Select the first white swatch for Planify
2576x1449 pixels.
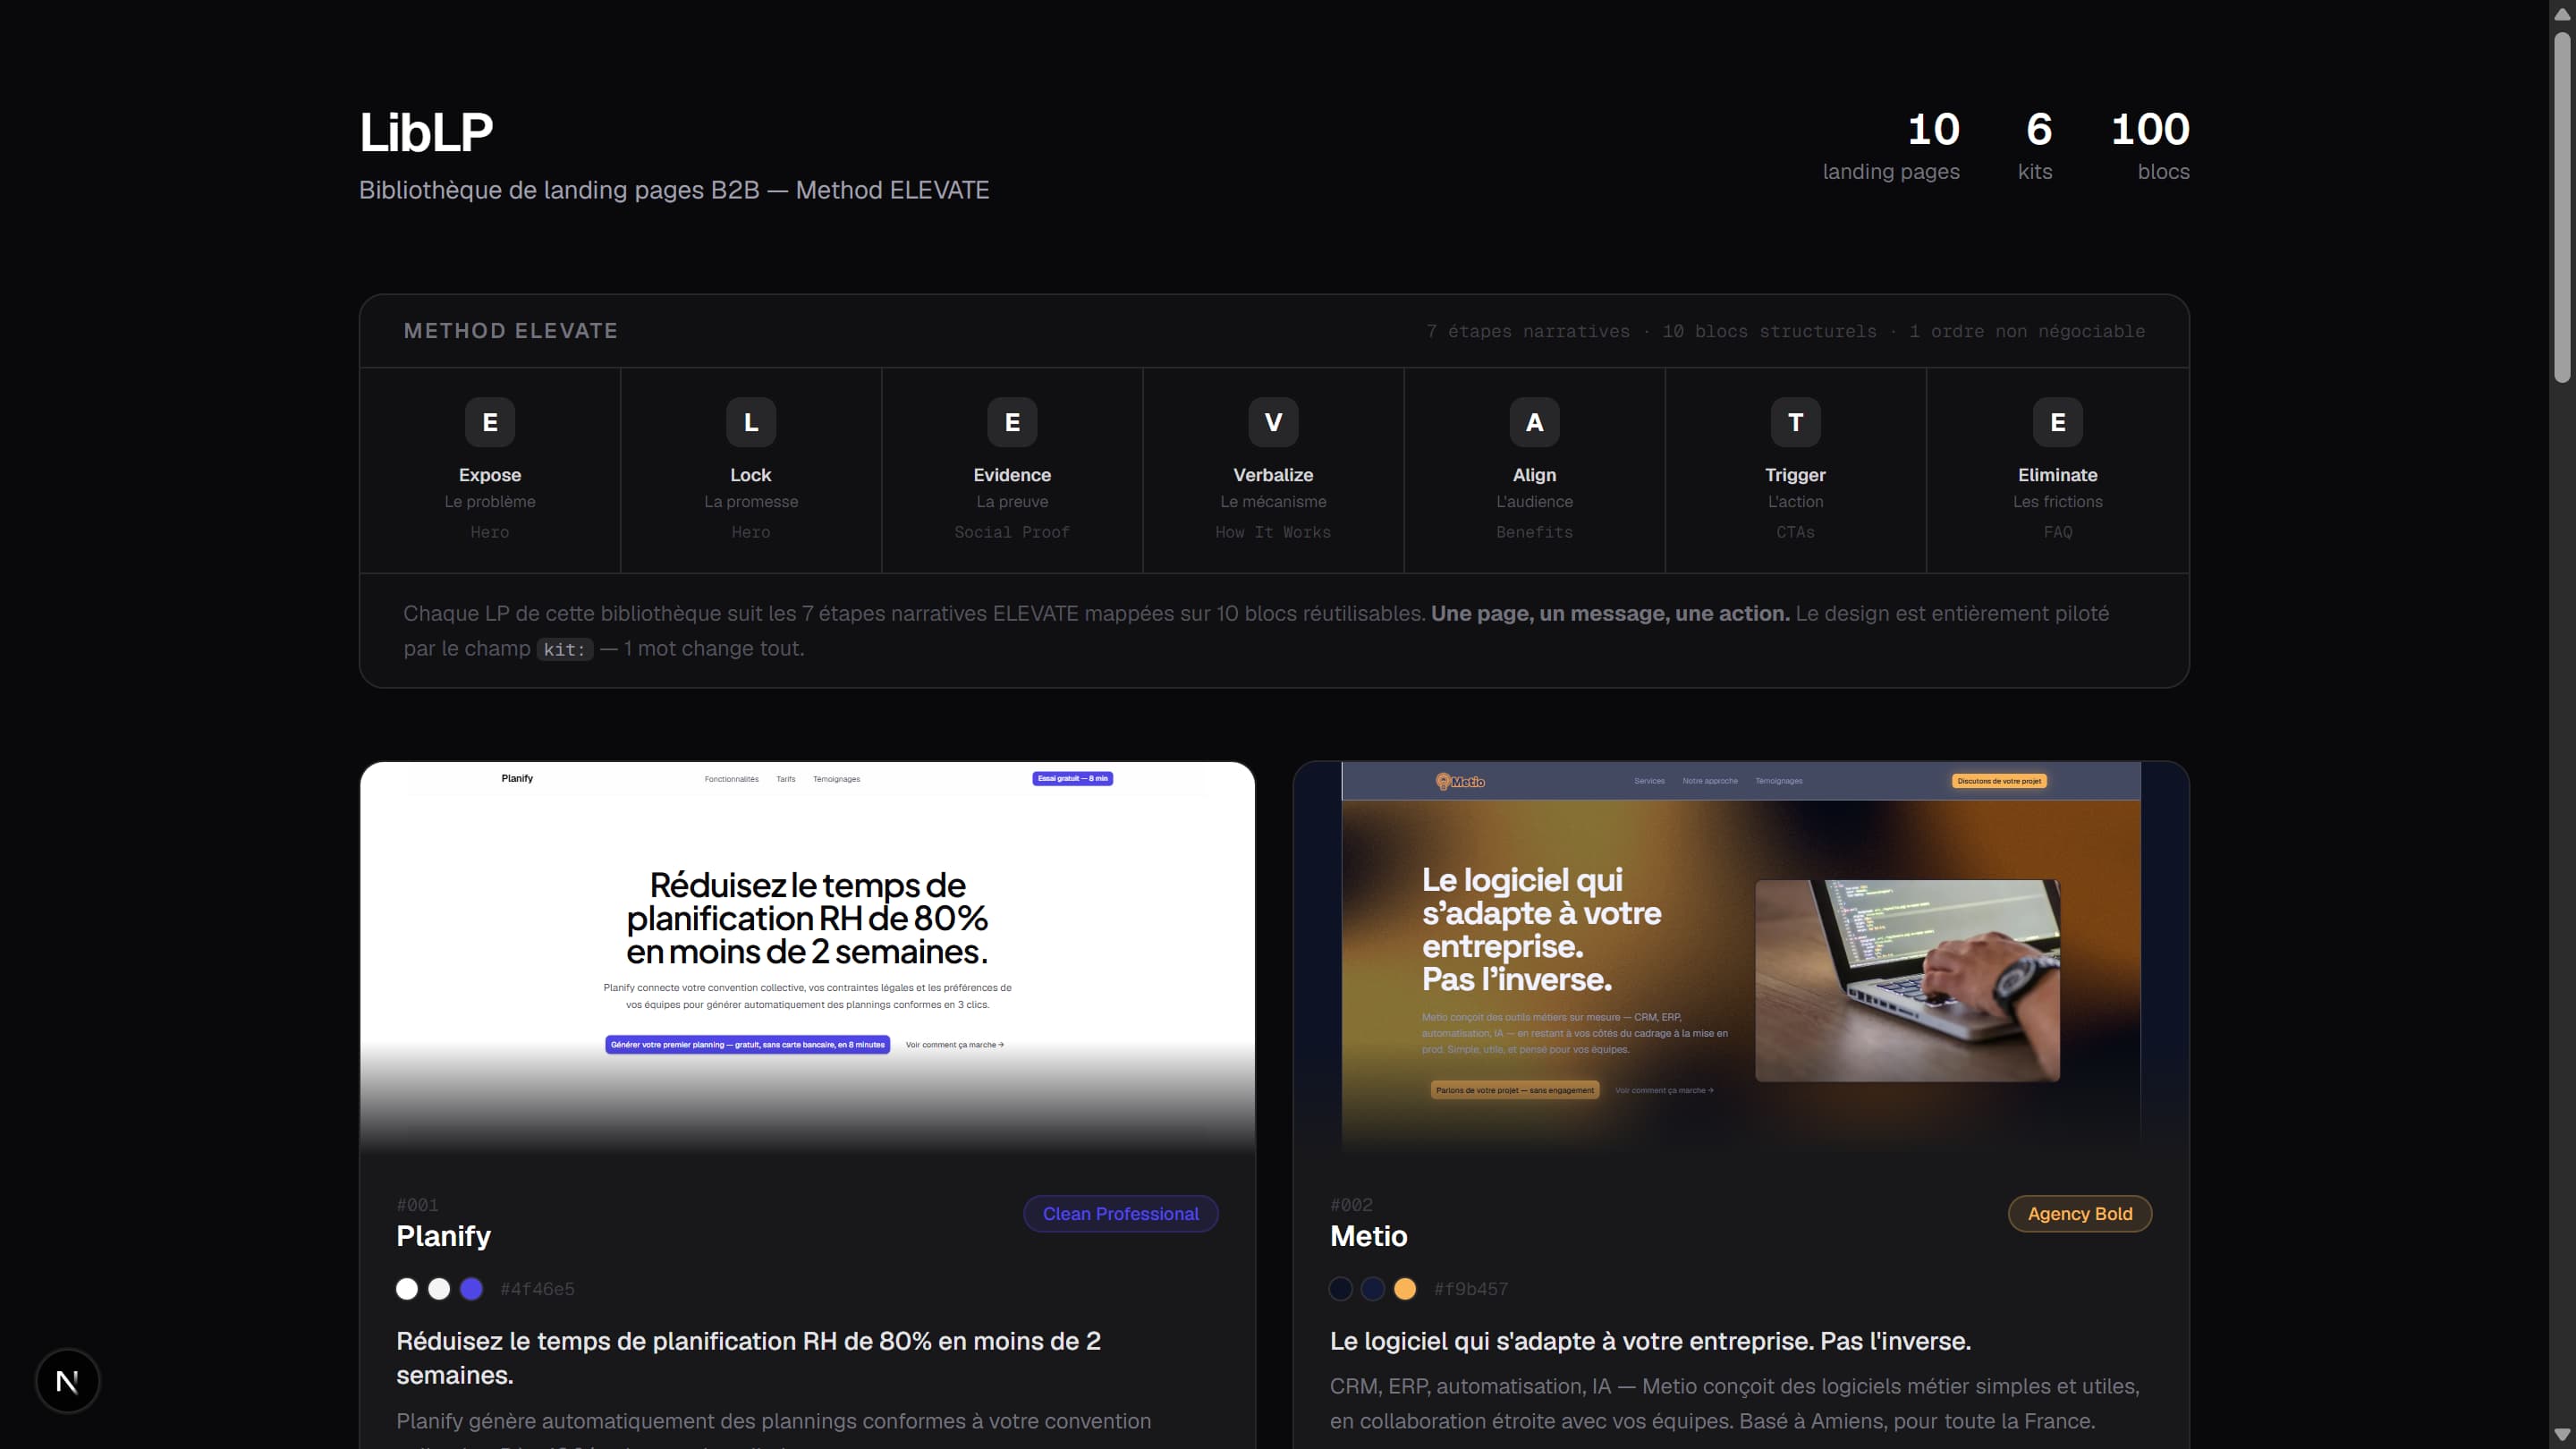407,1289
